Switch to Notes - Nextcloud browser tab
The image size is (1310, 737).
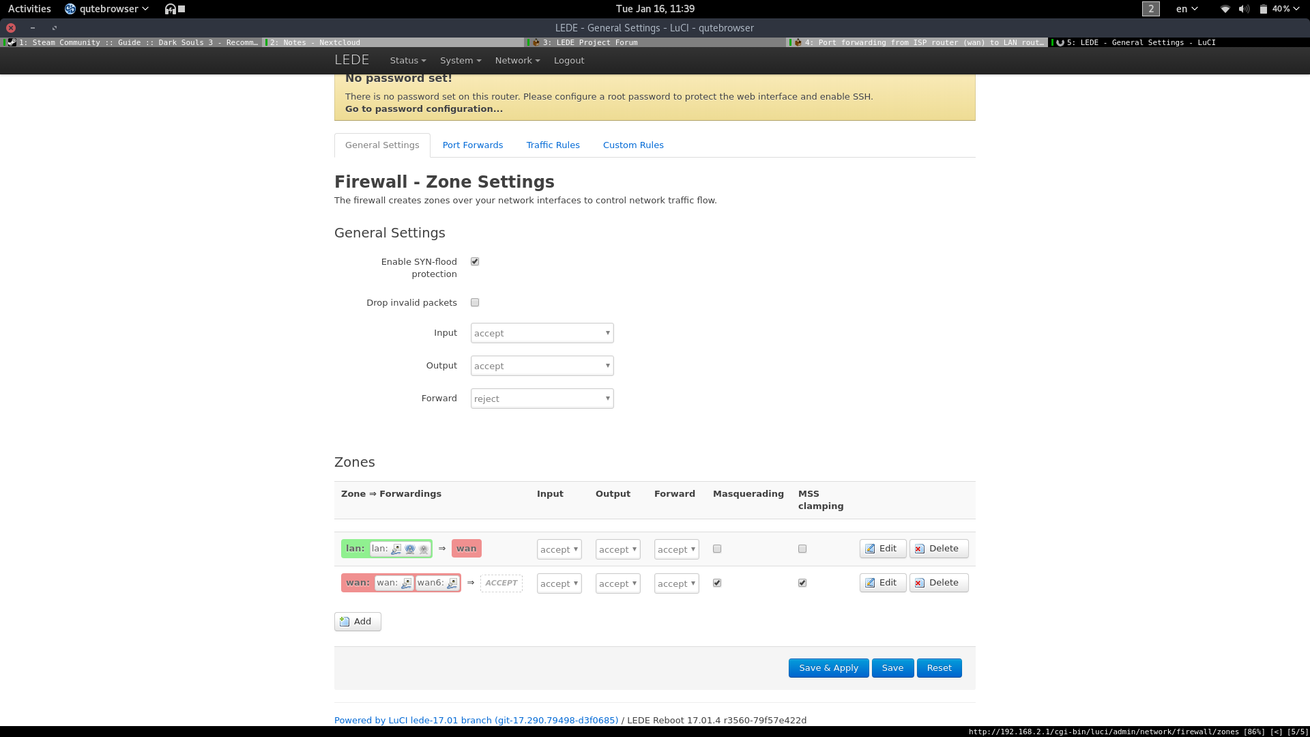(393, 42)
